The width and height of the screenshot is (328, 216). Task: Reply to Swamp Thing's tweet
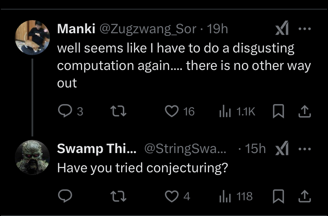65,196
